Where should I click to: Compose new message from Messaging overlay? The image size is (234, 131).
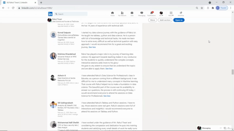pos(224,128)
